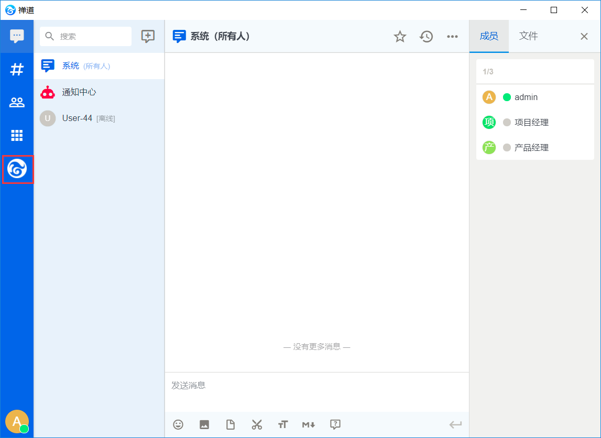The height and width of the screenshot is (438, 601).
Task: Open the 通知中心 conversation
Action: [79, 92]
